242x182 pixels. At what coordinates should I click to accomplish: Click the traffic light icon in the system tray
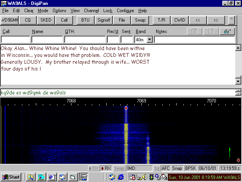click(x=150, y=177)
